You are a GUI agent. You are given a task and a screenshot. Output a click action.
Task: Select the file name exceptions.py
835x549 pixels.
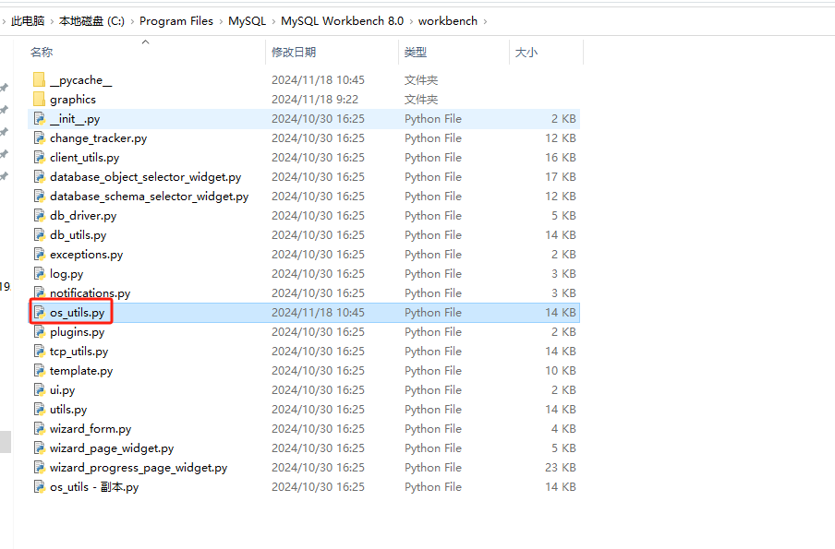[x=86, y=255]
